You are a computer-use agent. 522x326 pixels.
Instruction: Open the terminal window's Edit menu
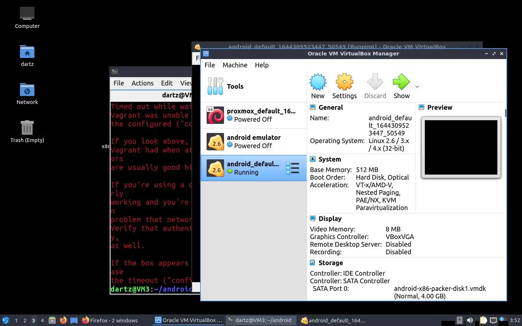click(x=167, y=83)
